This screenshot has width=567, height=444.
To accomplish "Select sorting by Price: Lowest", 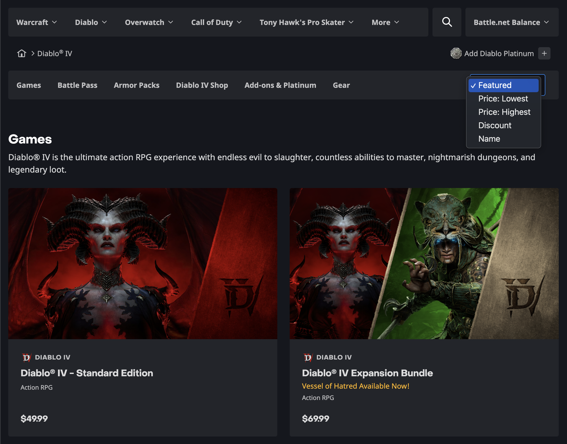I will point(503,99).
